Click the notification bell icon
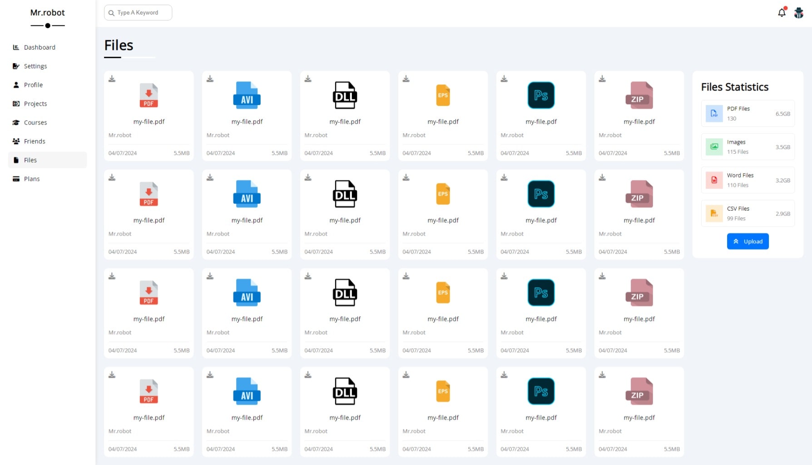 782,13
